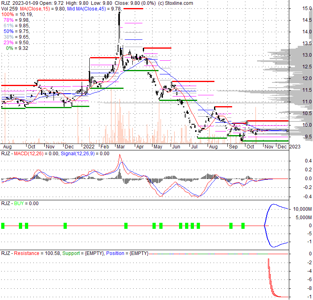Click the 'Sep' month axis label
The width and height of the screenshot is (313, 300).
click(x=233, y=147)
